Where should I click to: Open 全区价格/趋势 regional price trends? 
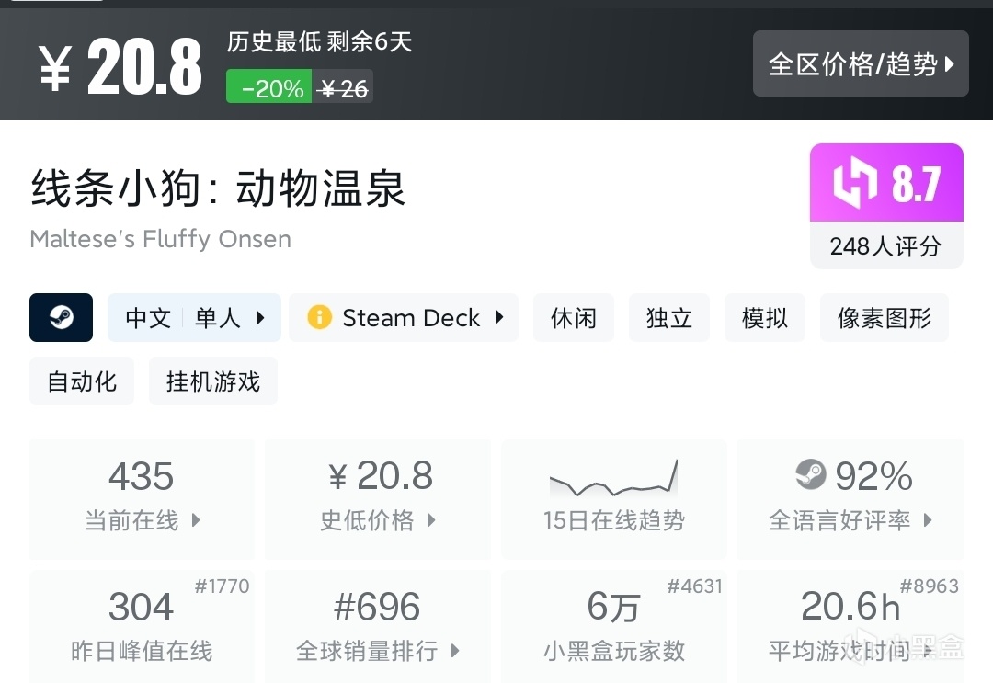[x=861, y=64]
